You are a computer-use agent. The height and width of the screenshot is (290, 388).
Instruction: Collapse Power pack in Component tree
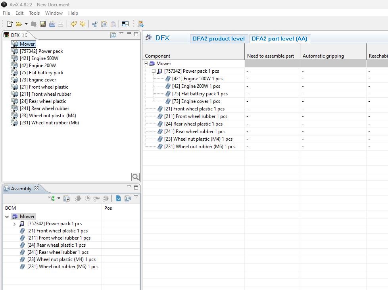point(154,71)
